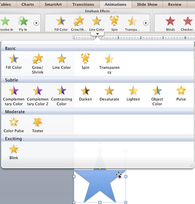Image resolution: width=195 pixels, height=204 pixels.
Task: Select Spin in the Basic gallery
Action: pyautogui.click(x=85, y=61)
